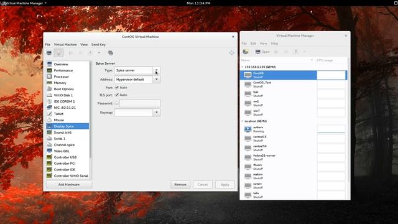Open the top bar clock Mon 11:34 PM
The height and width of the screenshot is (224, 398).
click(198, 3)
